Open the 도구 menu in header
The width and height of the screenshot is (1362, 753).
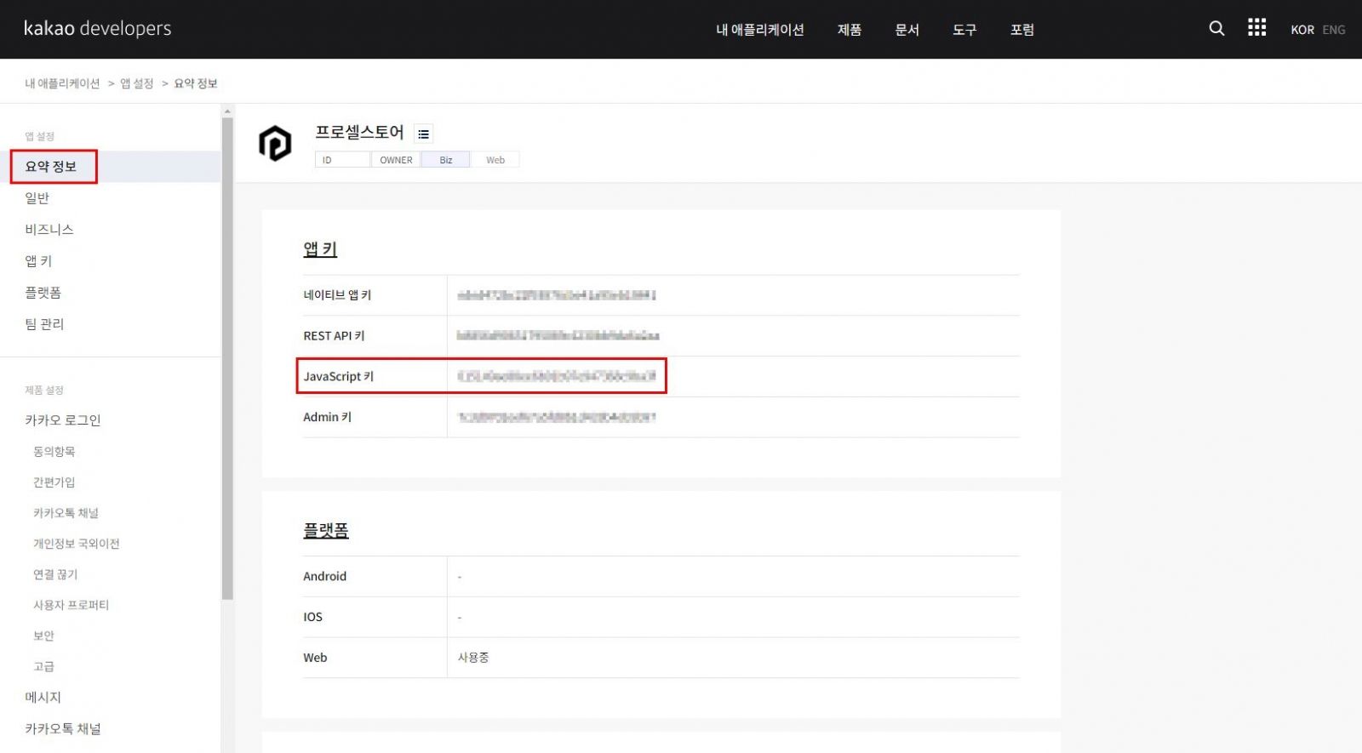point(964,30)
